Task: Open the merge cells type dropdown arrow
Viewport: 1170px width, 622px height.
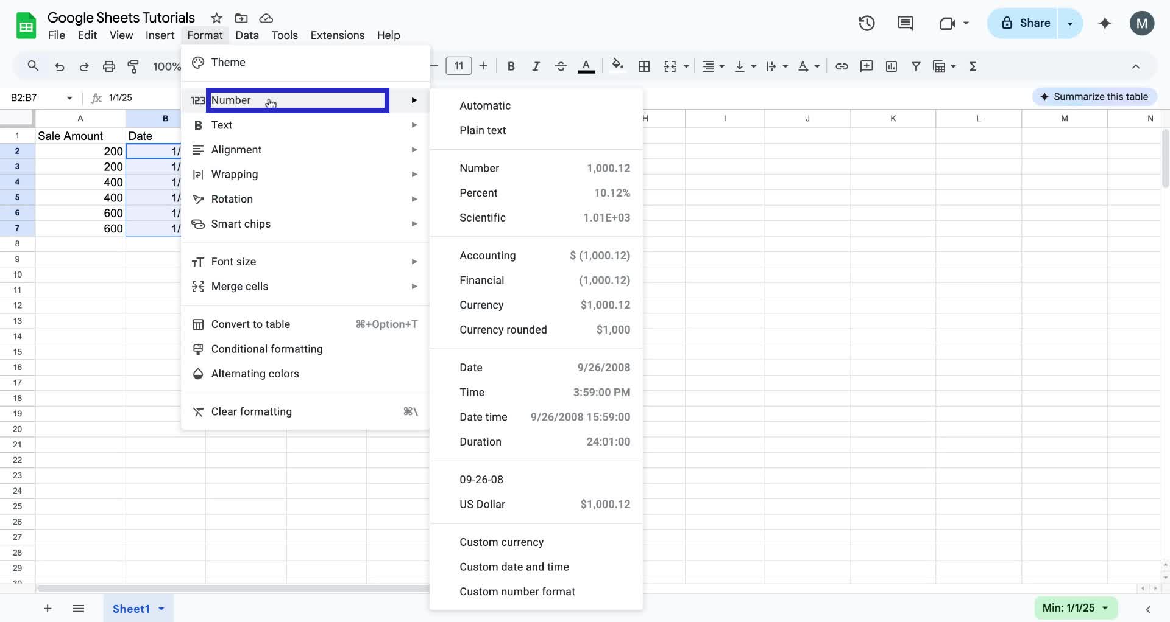Action: [686, 66]
